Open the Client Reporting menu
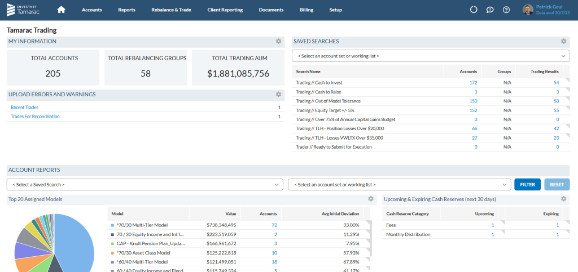 pyautogui.click(x=225, y=10)
